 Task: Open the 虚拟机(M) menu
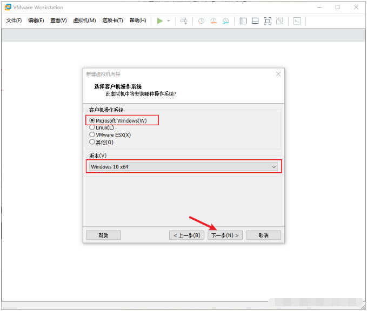pyautogui.click(x=84, y=21)
